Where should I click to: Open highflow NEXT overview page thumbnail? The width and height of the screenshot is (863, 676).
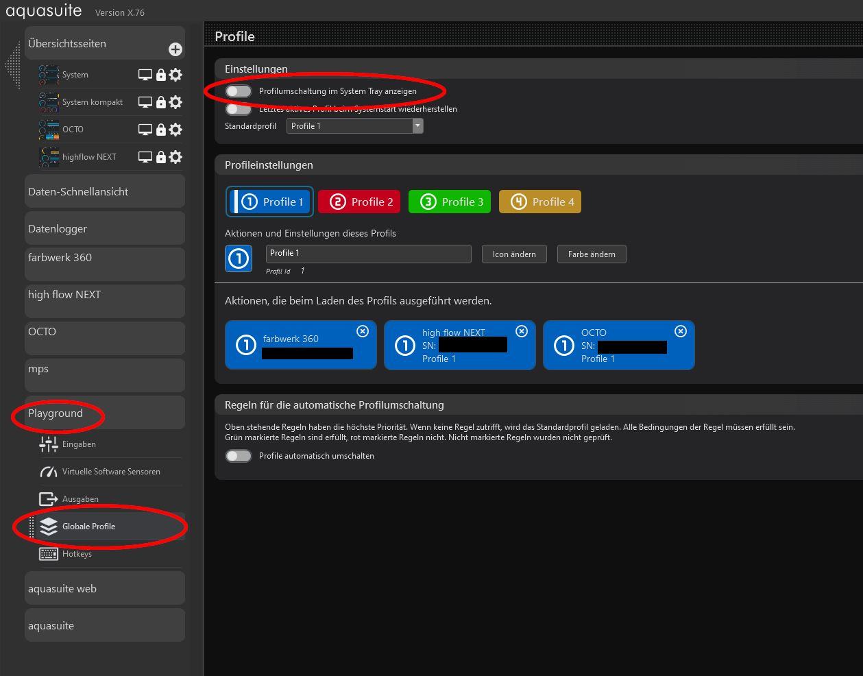coord(49,157)
